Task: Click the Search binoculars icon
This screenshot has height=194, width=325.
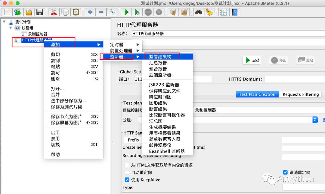Action: (x=199, y=12)
